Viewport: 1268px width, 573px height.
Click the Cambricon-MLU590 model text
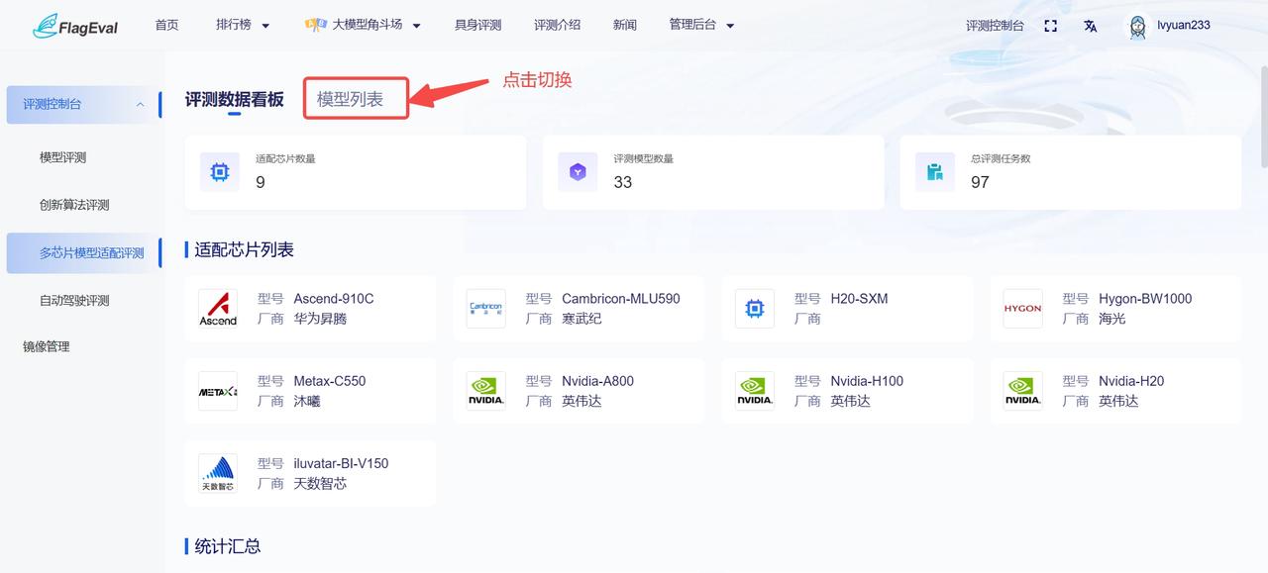coord(621,299)
